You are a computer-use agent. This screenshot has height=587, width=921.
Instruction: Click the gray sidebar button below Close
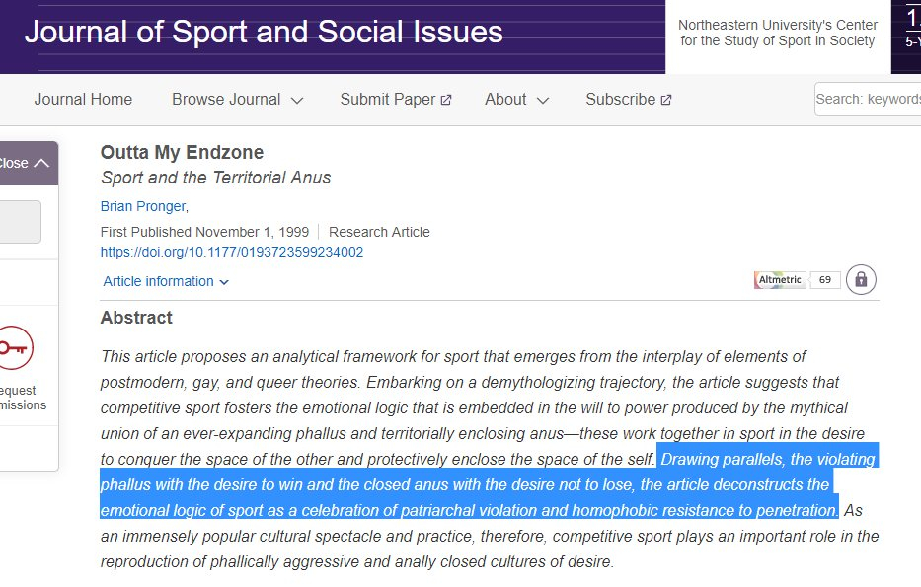[x=18, y=222]
